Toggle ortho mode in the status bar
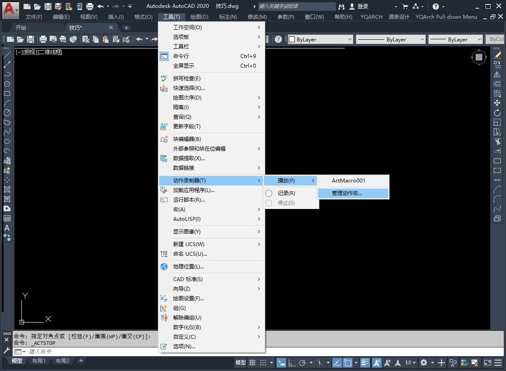The width and height of the screenshot is (506, 371). [291, 362]
